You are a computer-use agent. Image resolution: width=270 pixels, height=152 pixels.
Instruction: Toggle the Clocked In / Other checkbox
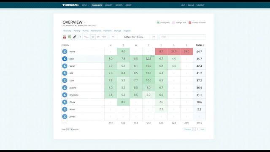[x=190, y=22]
